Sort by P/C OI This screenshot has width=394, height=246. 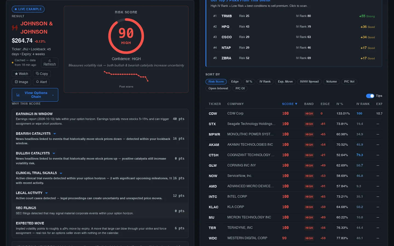(x=240, y=89)
